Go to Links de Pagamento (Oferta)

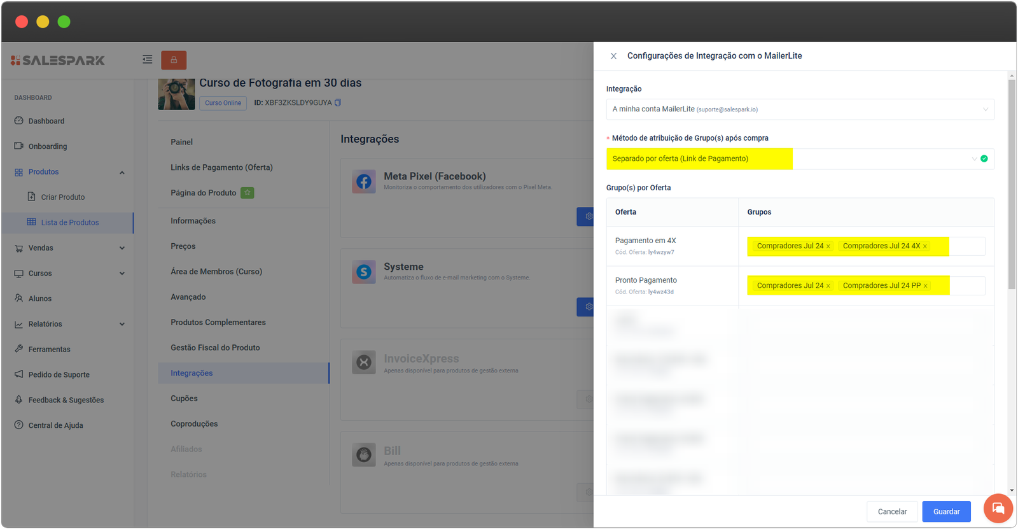coord(221,167)
